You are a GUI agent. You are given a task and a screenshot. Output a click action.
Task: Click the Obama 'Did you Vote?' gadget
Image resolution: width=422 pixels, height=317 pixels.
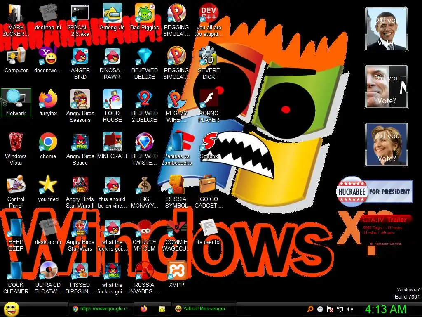(x=387, y=29)
